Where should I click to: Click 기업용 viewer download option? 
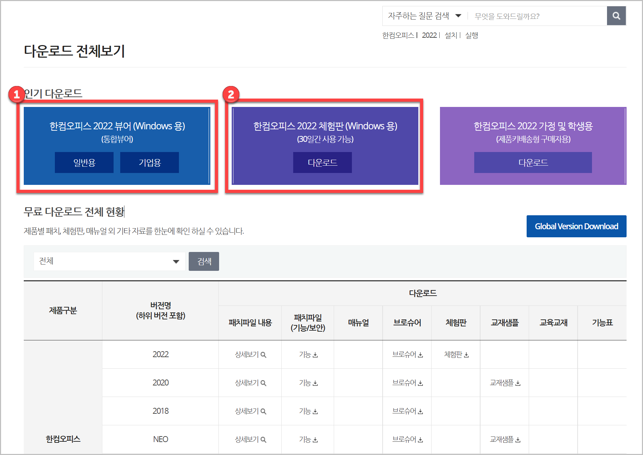coord(149,162)
